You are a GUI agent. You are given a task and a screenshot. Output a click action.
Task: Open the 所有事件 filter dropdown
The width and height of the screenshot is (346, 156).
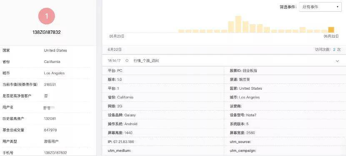tap(320, 7)
